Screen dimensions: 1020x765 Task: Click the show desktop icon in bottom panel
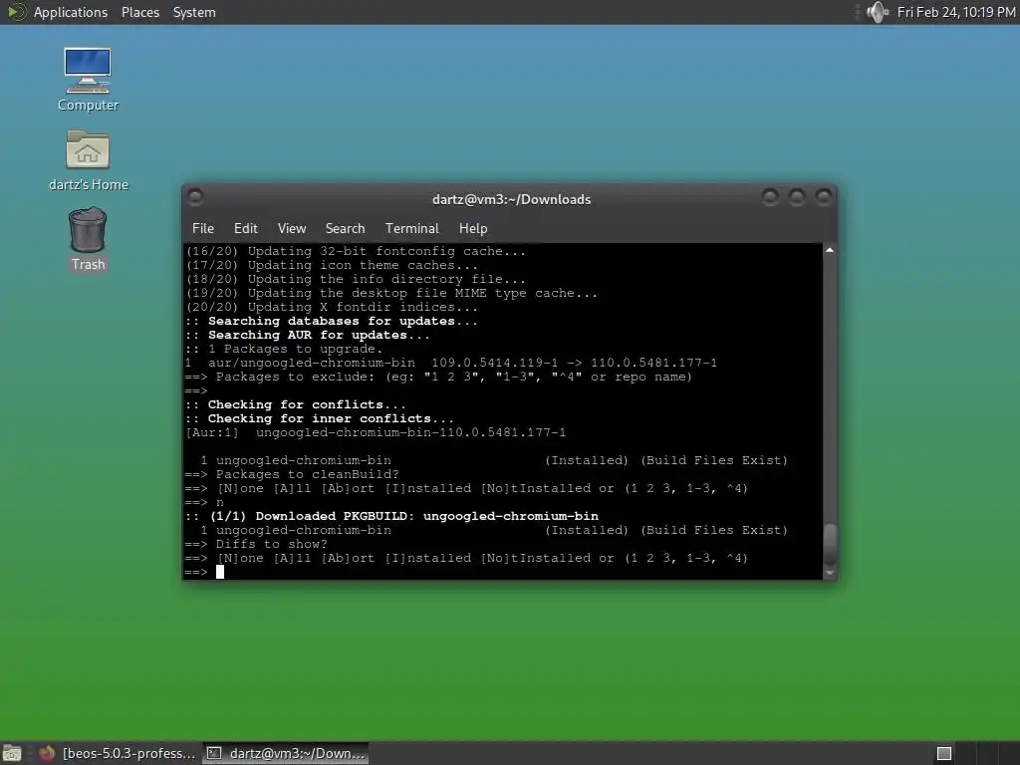[x=12, y=753]
